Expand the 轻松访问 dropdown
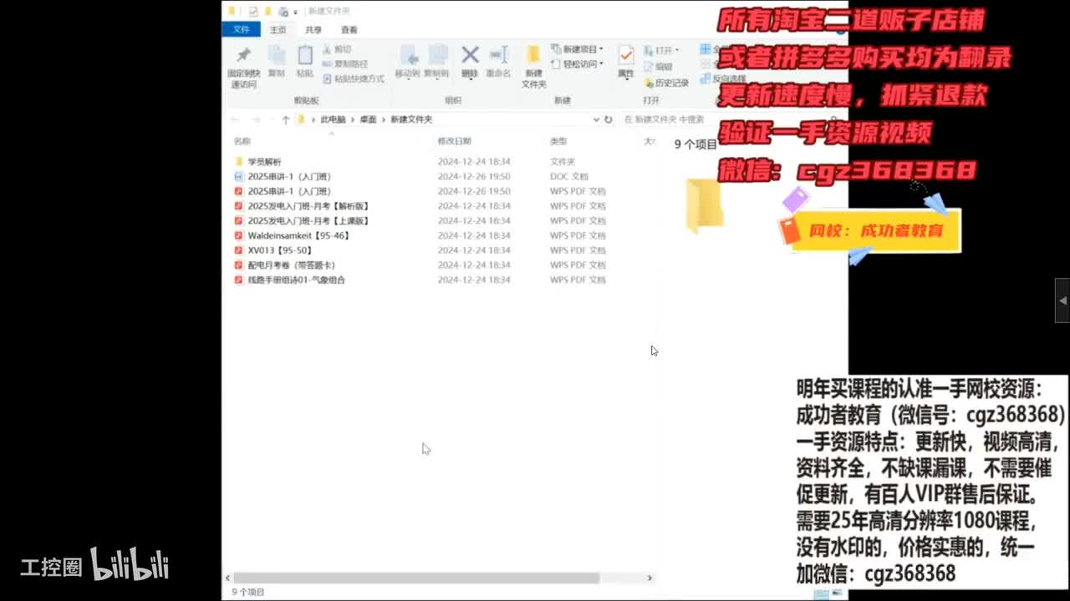1070x601 pixels. (x=577, y=63)
